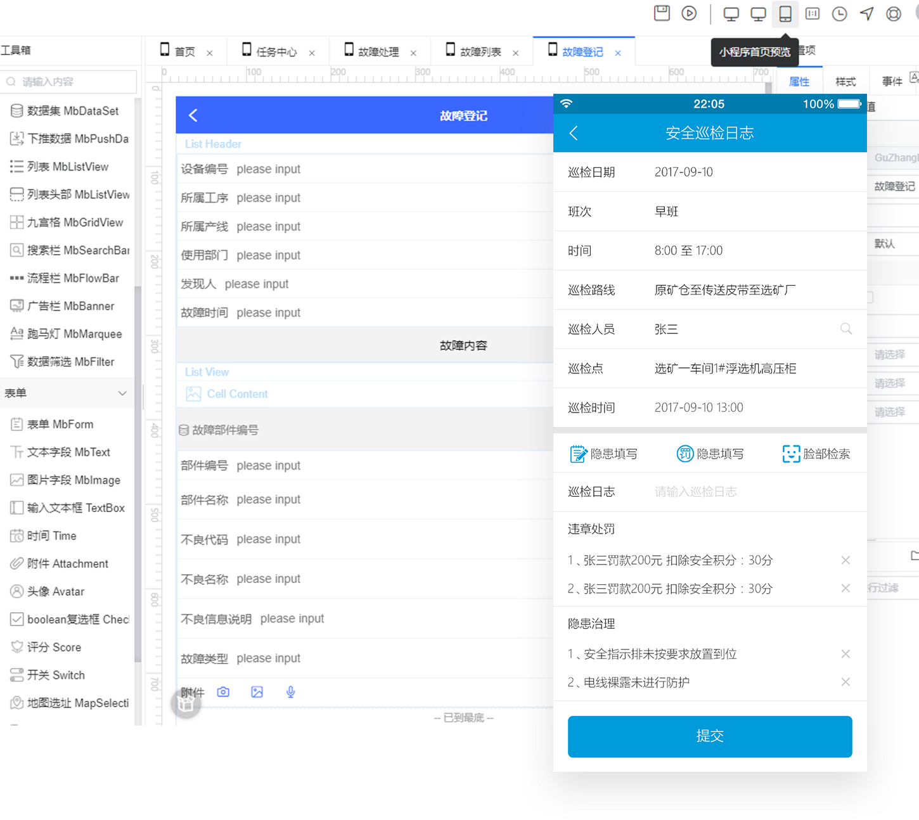Screen dimensions: 919x820
Task: Tap the 脸部检索 button
Action: (x=816, y=454)
